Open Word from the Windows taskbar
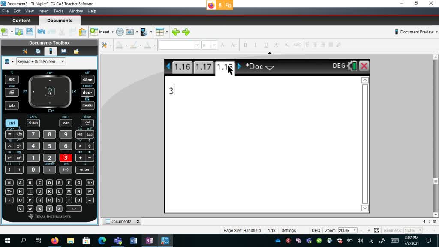 [134, 241]
